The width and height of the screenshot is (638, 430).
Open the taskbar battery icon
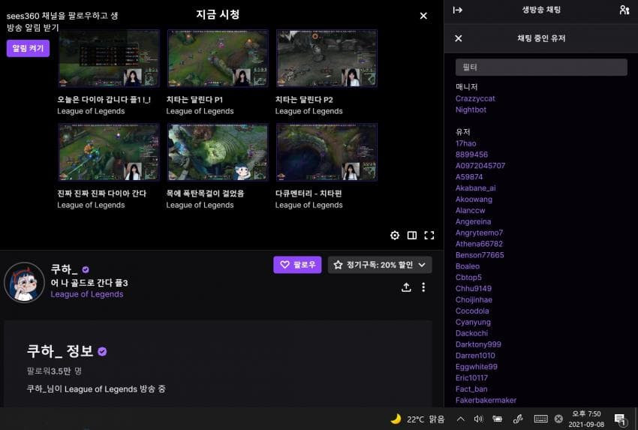pyautogui.click(x=497, y=419)
